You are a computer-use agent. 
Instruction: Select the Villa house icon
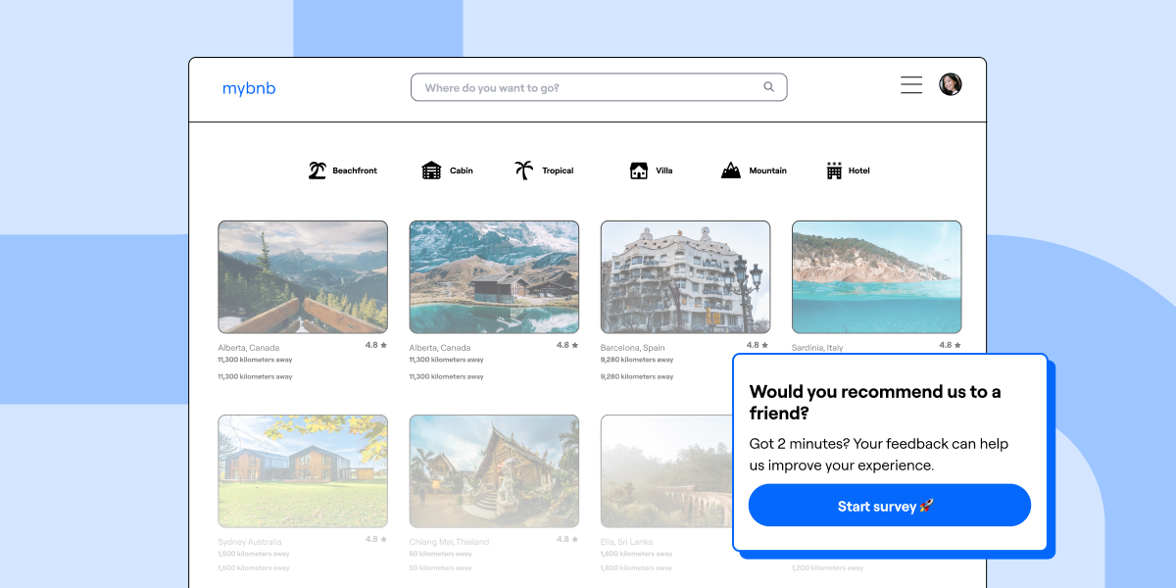[x=639, y=171]
